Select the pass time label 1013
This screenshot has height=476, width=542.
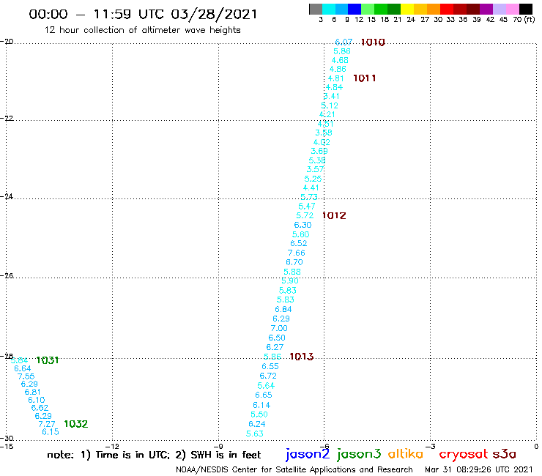302,357
